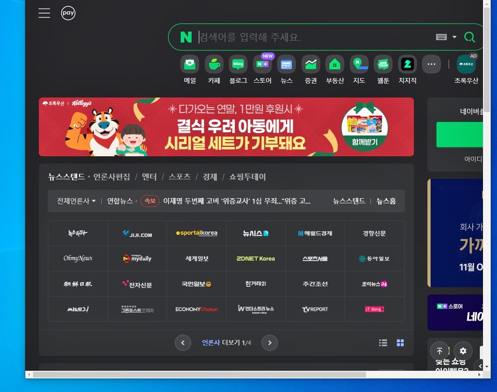Click the green search magnifier icon
Viewport: 497px width, 392px height.
pyautogui.click(x=469, y=37)
